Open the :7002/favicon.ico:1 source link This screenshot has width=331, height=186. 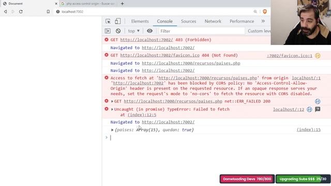tap(290, 56)
